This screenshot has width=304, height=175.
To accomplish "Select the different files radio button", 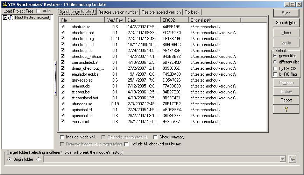I will (275, 62).
